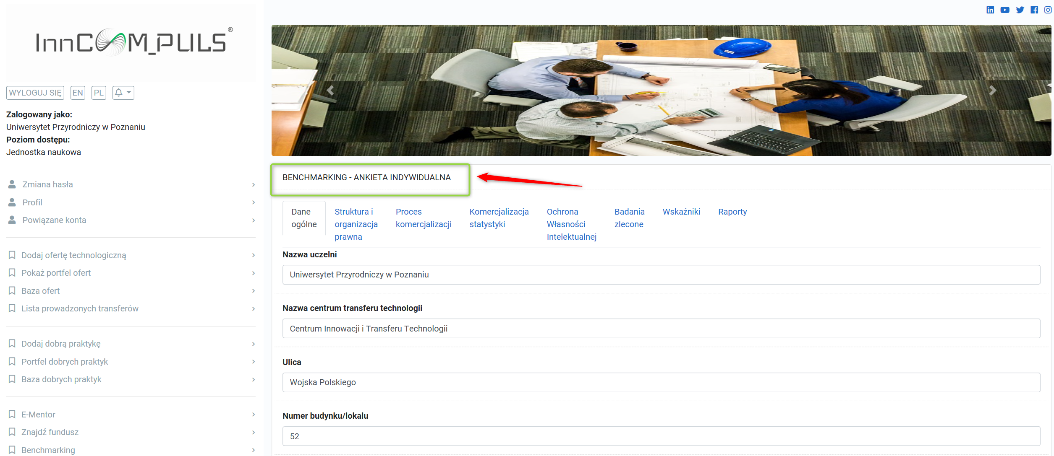This screenshot has width=1054, height=456.
Task: Open Znajdź fundusz sidebar link
Action: pos(50,432)
